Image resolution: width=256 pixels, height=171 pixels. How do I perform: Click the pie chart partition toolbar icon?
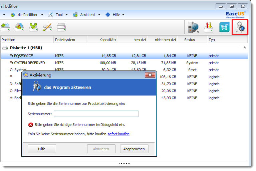pyautogui.click(x=19, y=27)
